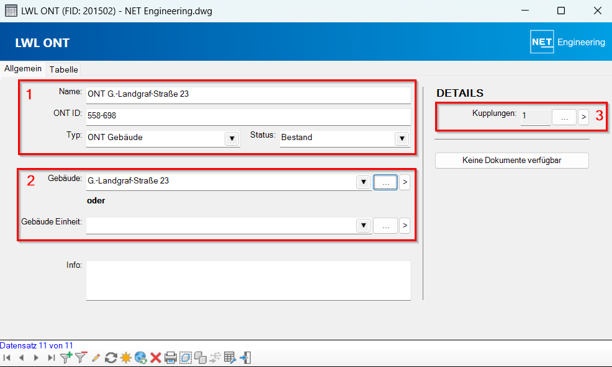Open the Typ dropdown
Viewport: 612px width, 367px height.
coord(232,138)
